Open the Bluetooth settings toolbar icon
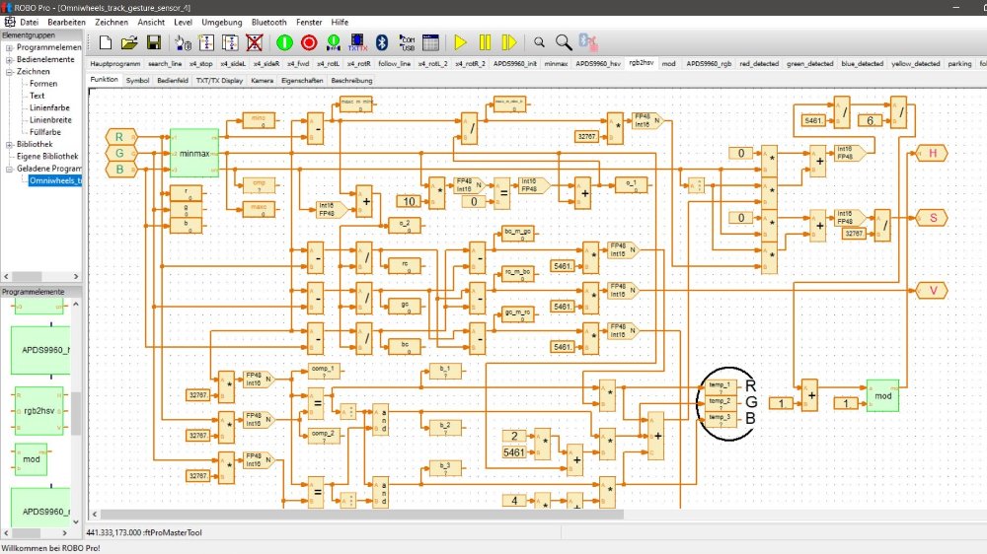The height and width of the screenshot is (554, 987). [381, 42]
